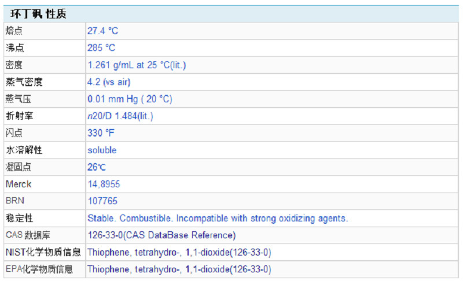Click the 稳定性 row label

click(x=20, y=219)
